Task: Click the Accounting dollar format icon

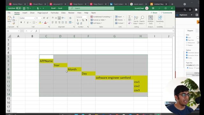Action: point(78,20)
